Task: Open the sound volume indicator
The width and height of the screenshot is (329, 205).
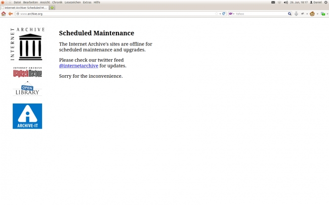Action: point(286,3)
